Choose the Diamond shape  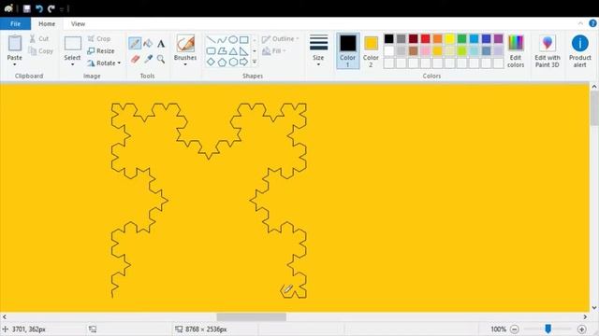[211, 62]
